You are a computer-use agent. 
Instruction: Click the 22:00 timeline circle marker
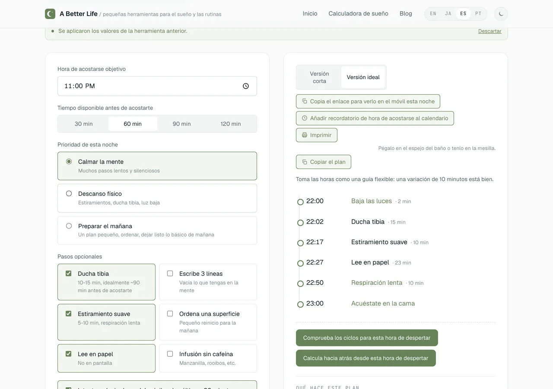tap(300, 202)
